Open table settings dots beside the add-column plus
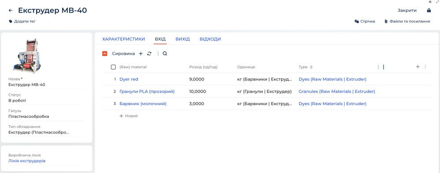The height and width of the screenshot is (173, 440). point(425,67)
